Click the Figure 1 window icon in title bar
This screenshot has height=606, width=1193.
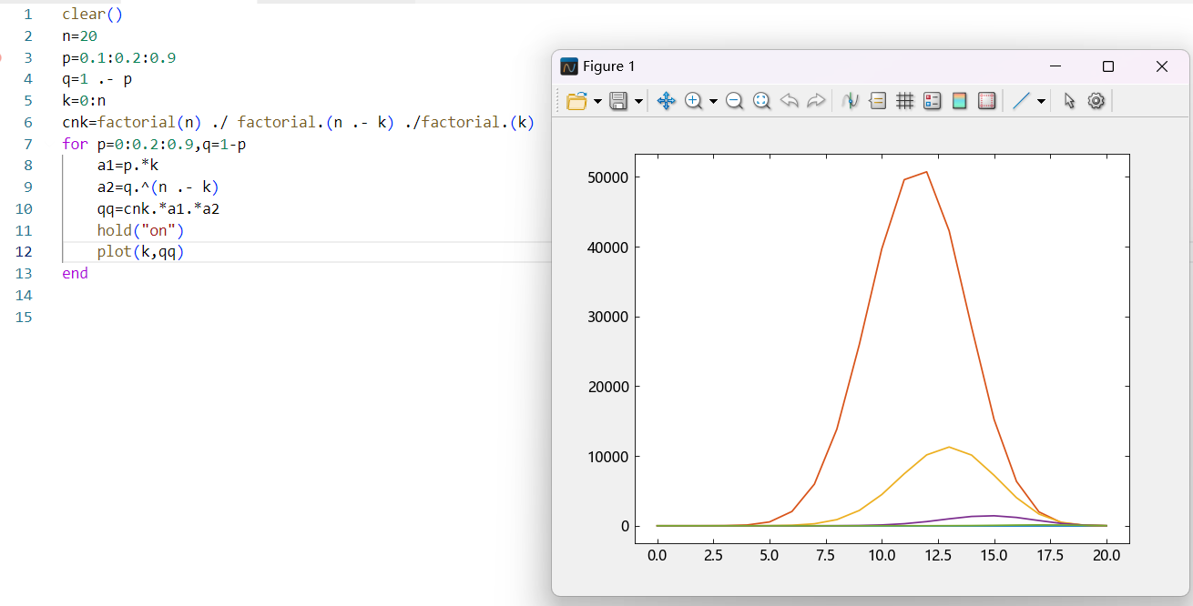(569, 66)
